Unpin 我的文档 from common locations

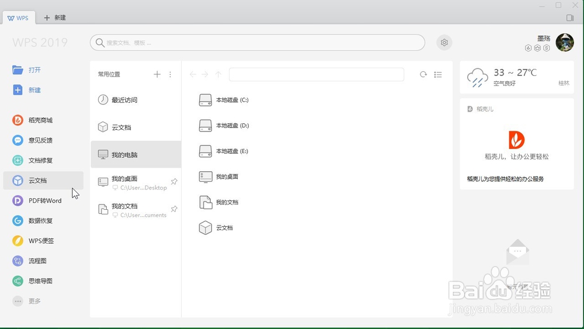tap(174, 209)
